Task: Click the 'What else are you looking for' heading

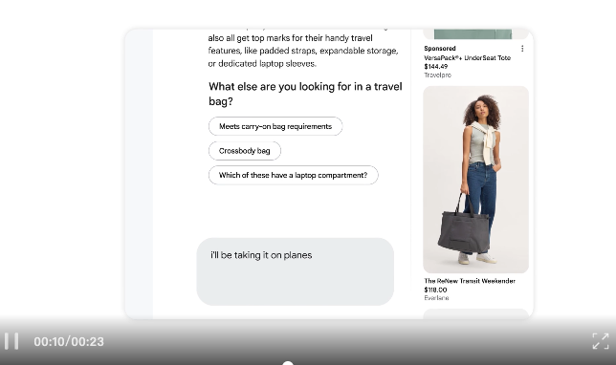Action: [x=305, y=94]
